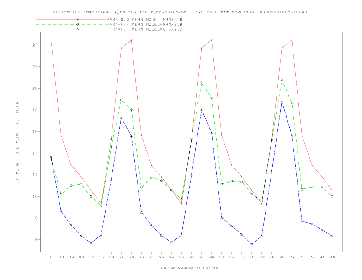This screenshot has height=280, width=362.
Task: Click x-axis forecast hour label 66
Action: point(272,257)
